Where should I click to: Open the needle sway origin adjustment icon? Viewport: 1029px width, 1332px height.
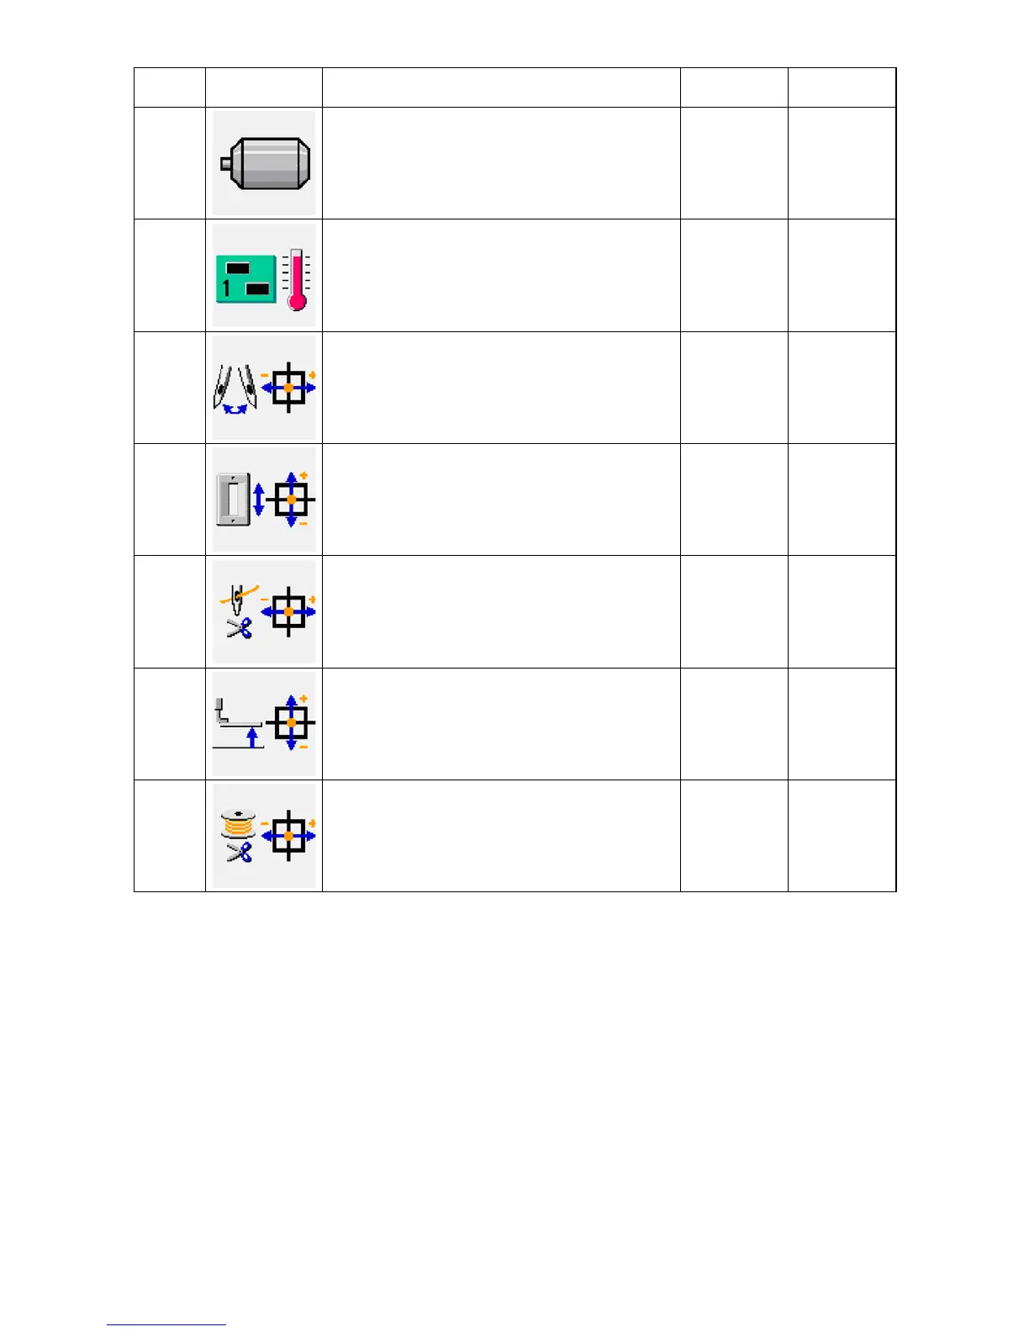tap(264, 388)
